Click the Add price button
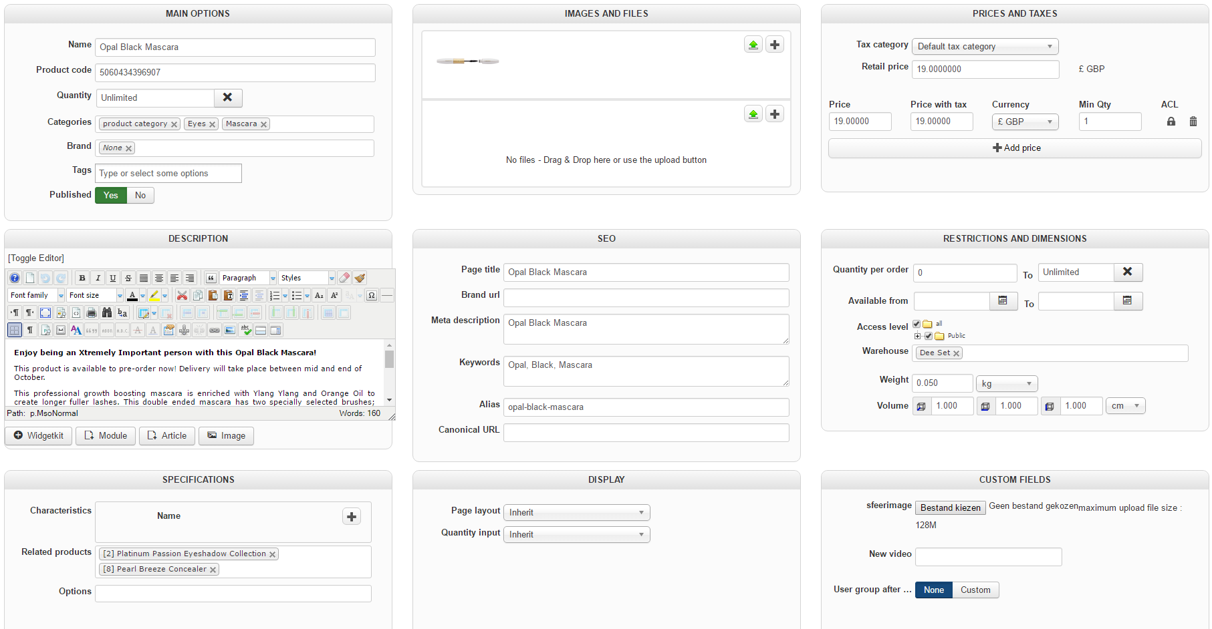Screen dimensions: 1212x629 (1015, 148)
